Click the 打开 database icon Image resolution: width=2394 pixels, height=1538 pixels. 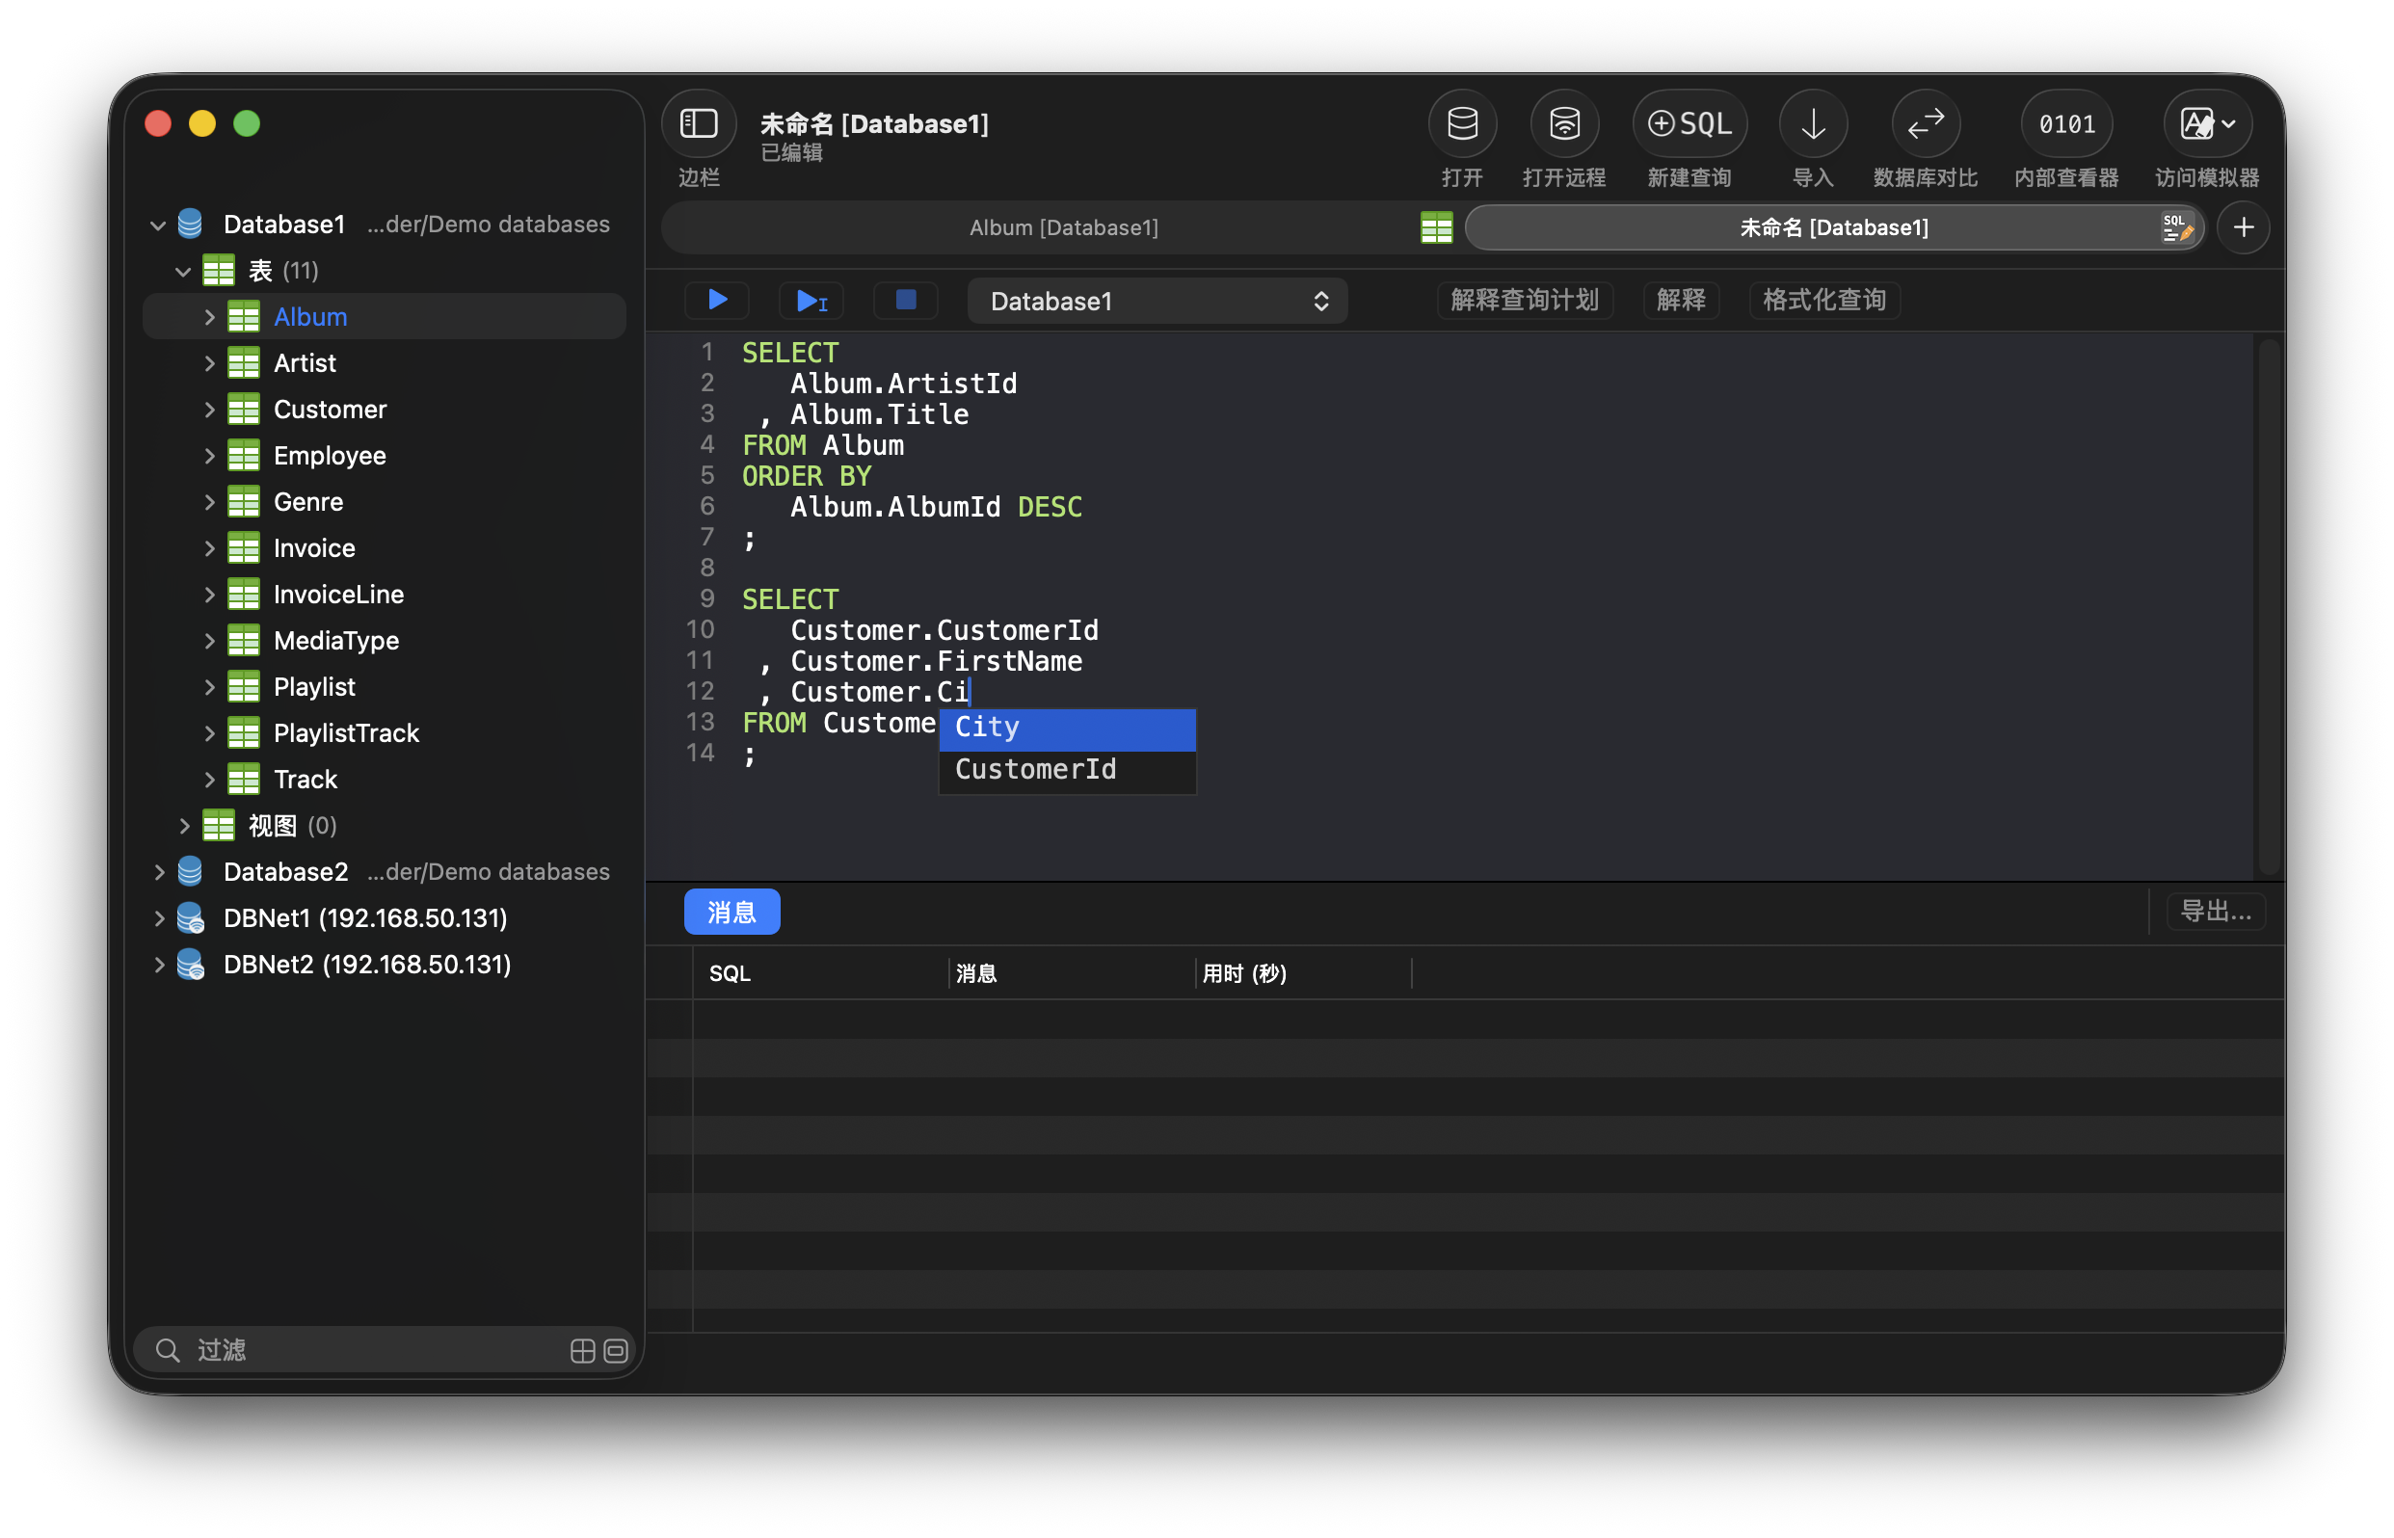(1461, 124)
